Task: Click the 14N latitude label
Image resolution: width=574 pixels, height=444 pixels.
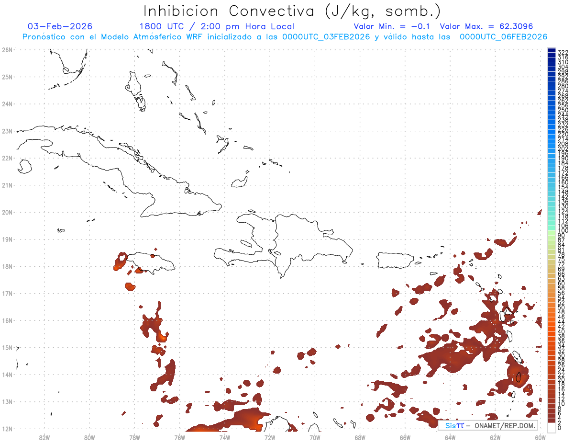Action: click(7, 375)
